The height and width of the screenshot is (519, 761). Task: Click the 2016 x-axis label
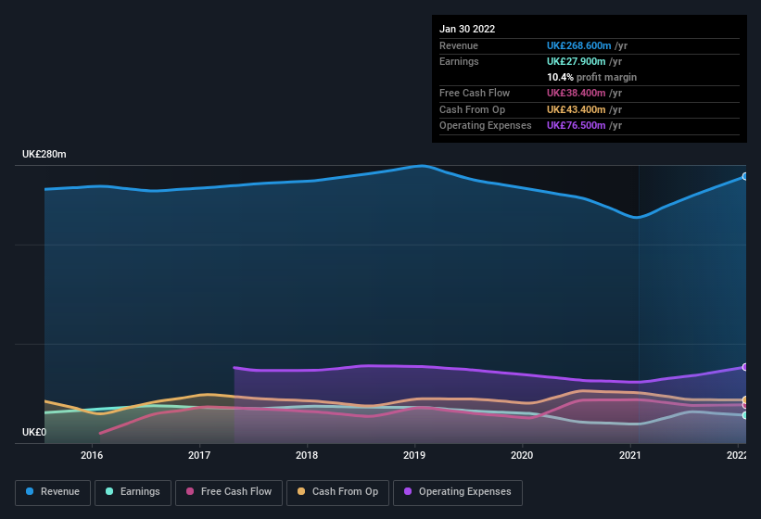(x=92, y=455)
